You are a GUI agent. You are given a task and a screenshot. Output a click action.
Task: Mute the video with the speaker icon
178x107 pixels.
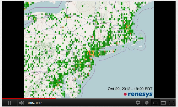coord(21,103)
